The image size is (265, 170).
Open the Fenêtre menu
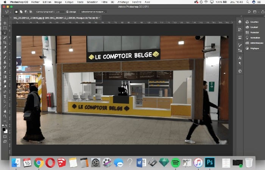(x=137, y=2)
